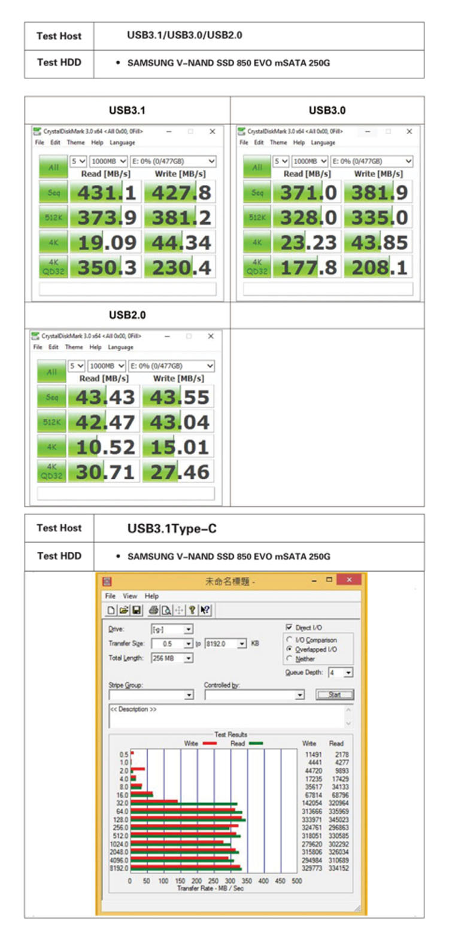Click the 371.0 Seq read value
The image size is (449, 939).
coord(308,193)
